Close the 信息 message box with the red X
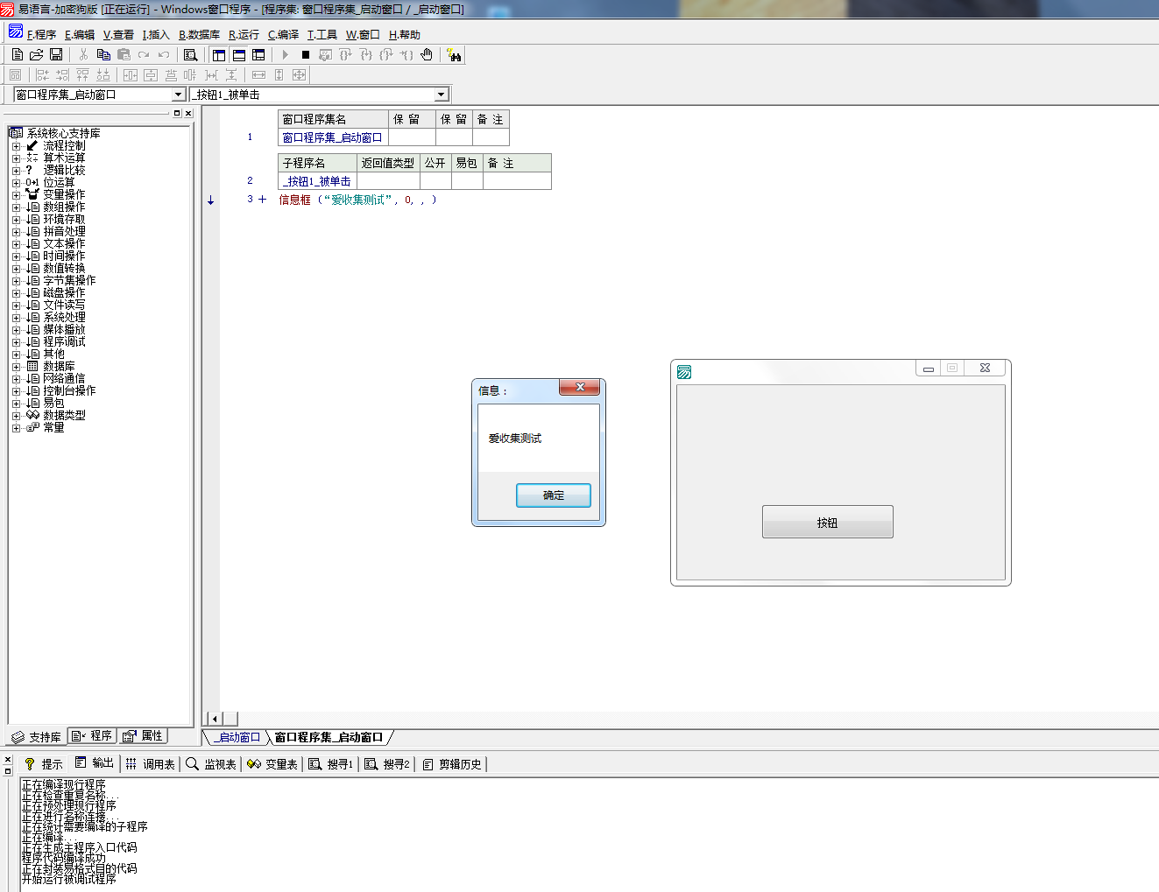 [x=579, y=387]
